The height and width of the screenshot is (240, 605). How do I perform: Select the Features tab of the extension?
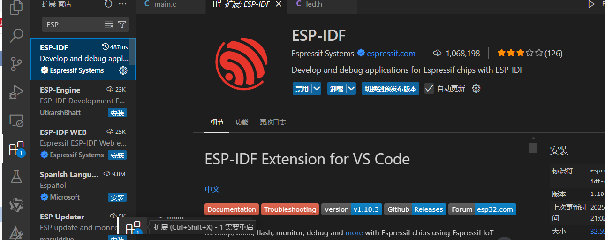coord(242,122)
